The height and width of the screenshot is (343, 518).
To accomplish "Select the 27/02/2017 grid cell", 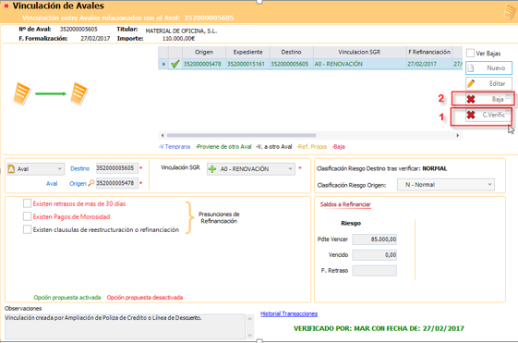I will (429, 64).
